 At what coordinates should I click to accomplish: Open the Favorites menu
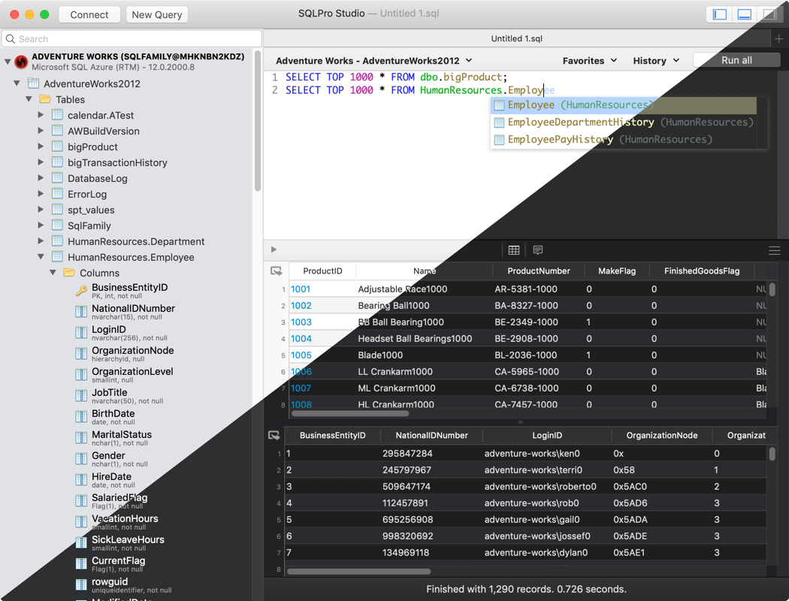tap(590, 60)
